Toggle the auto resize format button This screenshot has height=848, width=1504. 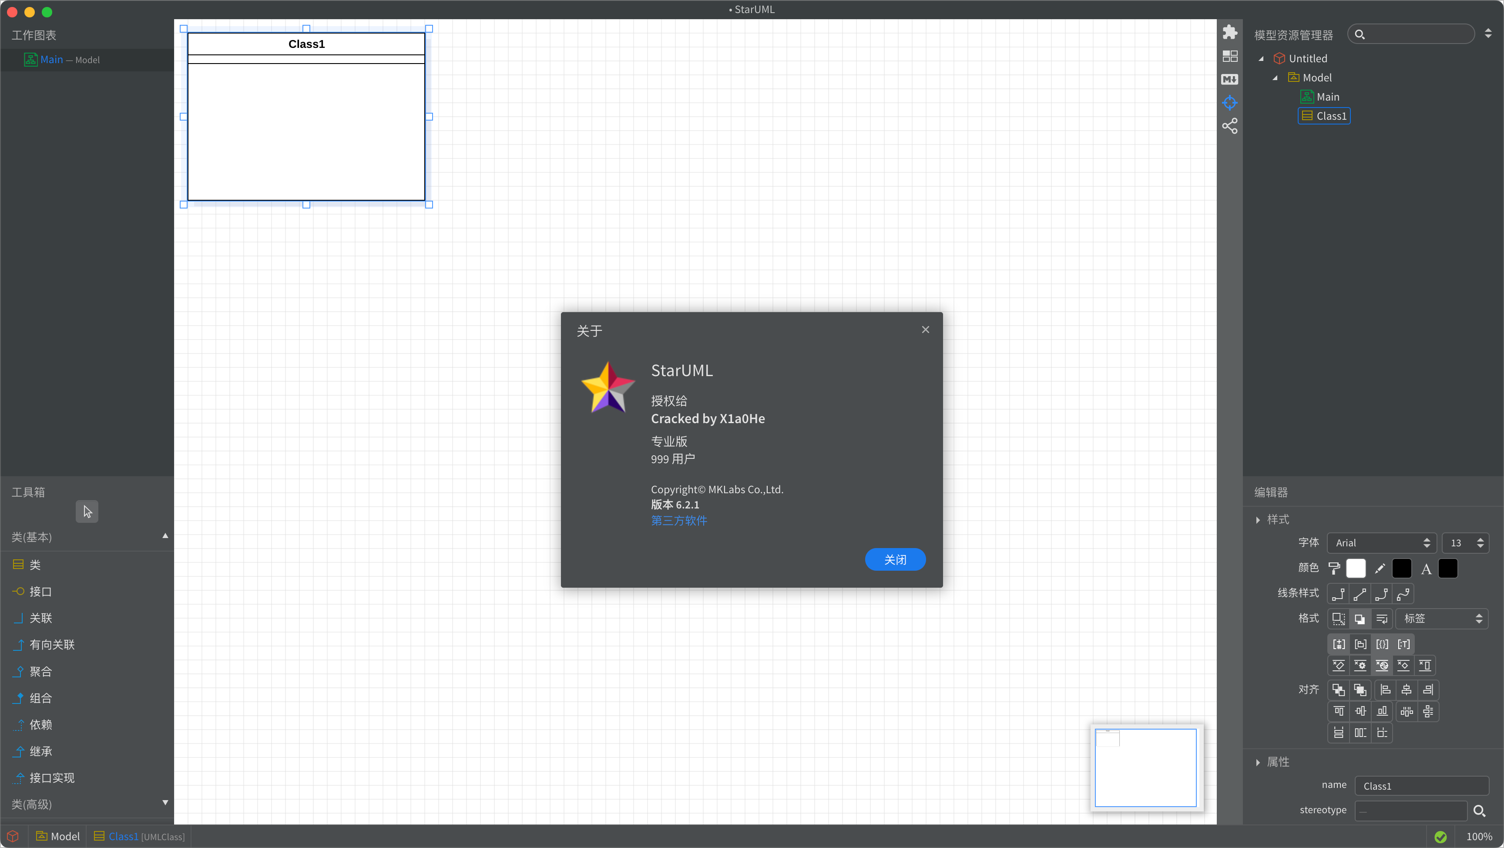coord(1338,619)
